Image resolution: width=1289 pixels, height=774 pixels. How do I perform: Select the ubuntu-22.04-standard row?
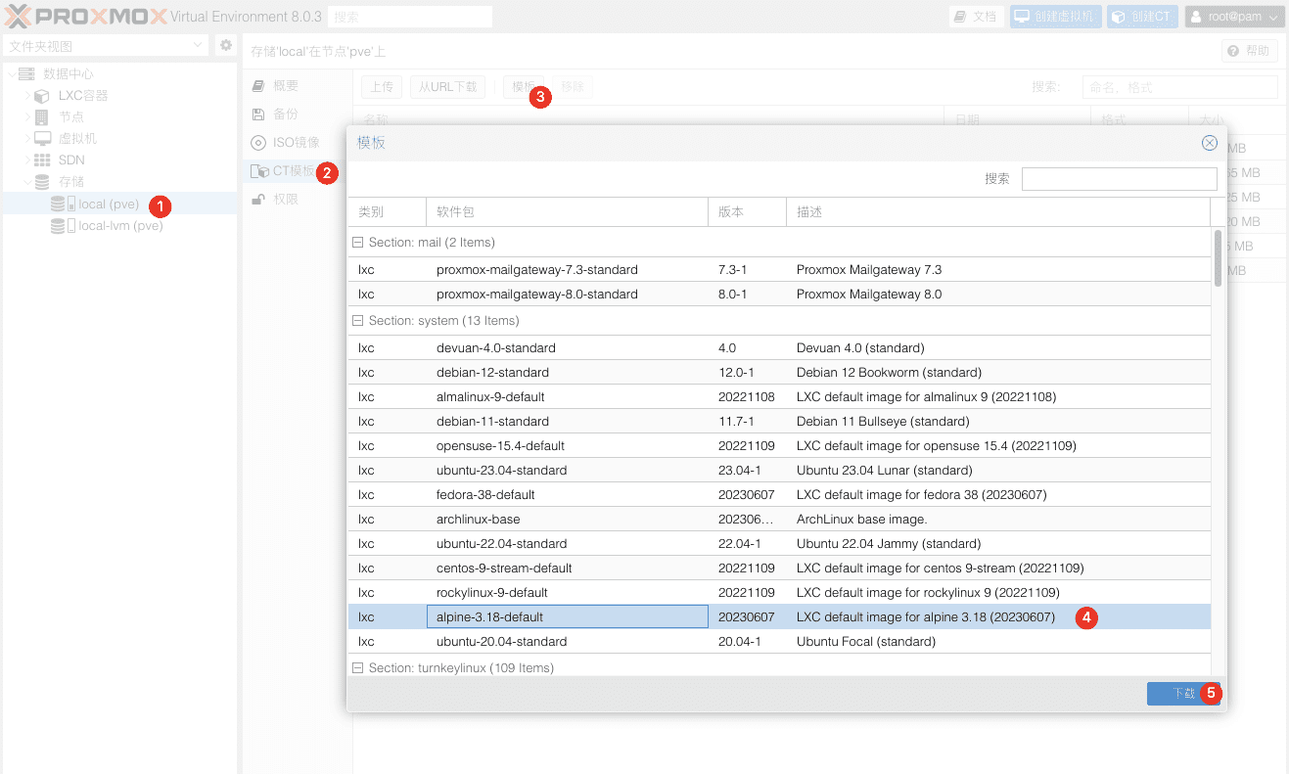pyautogui.click(x=779, y=544)
